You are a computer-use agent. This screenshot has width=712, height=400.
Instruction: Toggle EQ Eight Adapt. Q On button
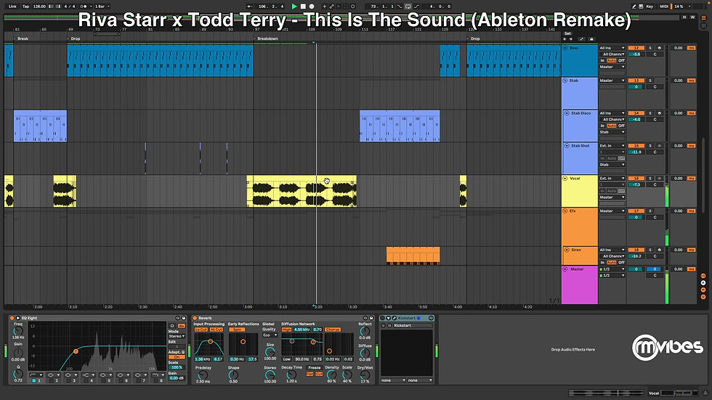click(177, 357)
